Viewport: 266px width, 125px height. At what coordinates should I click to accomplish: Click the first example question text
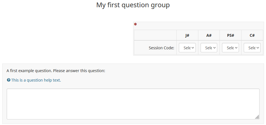(56, 70)
